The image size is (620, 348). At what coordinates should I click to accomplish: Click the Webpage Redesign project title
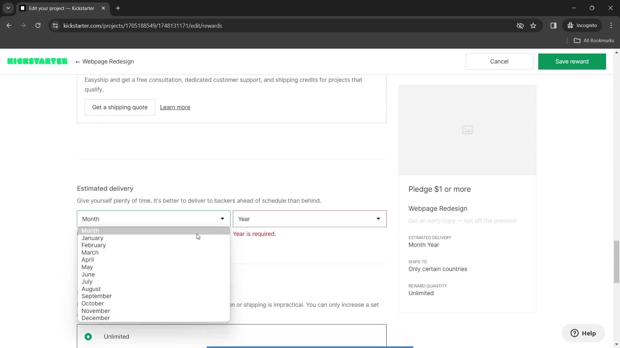pos(108,62)
